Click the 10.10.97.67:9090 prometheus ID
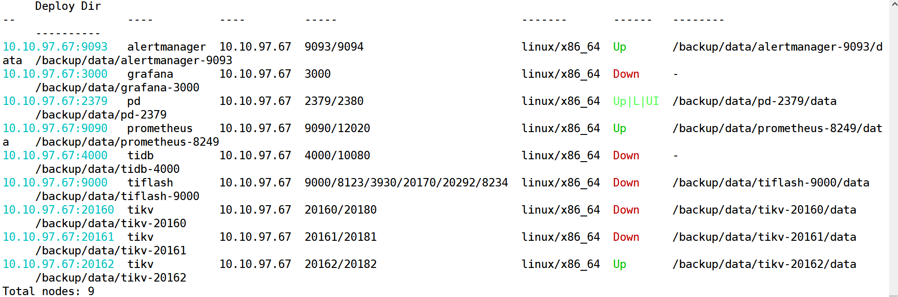This screenshot has width=898, height=297. click(x=55, y=128)
